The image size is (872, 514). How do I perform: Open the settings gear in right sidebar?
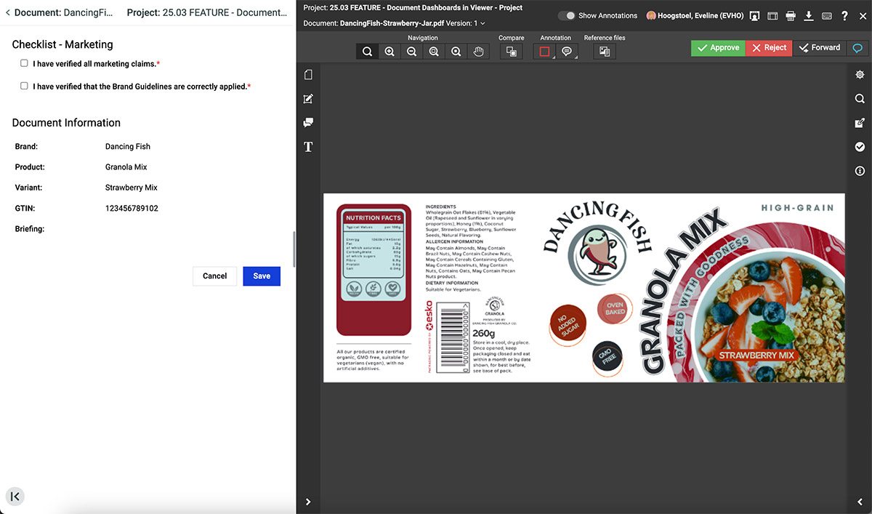coord(860,75)
